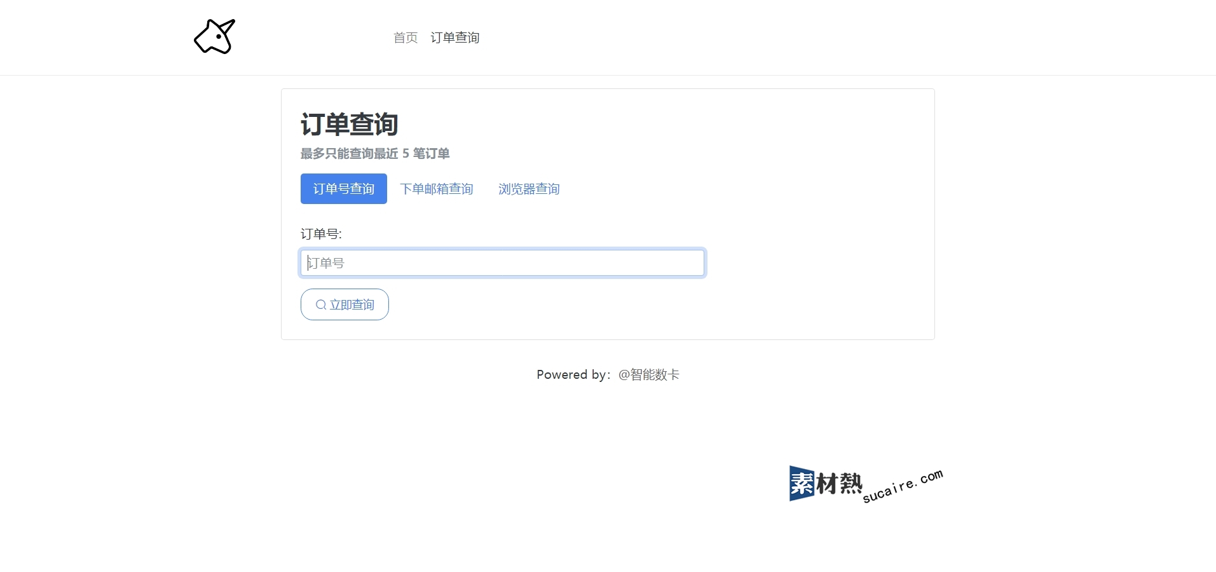Click the Powered by footer text

572,375
